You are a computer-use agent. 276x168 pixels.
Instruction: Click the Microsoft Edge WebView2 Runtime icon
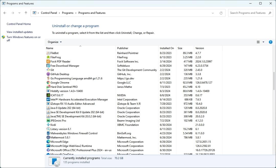(48, 146)
